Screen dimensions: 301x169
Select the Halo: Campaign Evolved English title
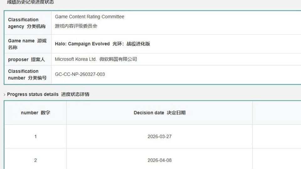(x=82, y=44)
